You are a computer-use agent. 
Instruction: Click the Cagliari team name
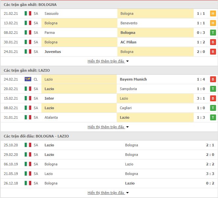point(126,108)
